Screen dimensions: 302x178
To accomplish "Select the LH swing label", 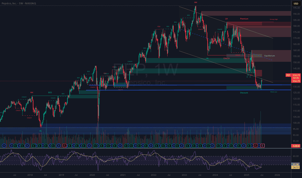I will (x=226, y=19).
